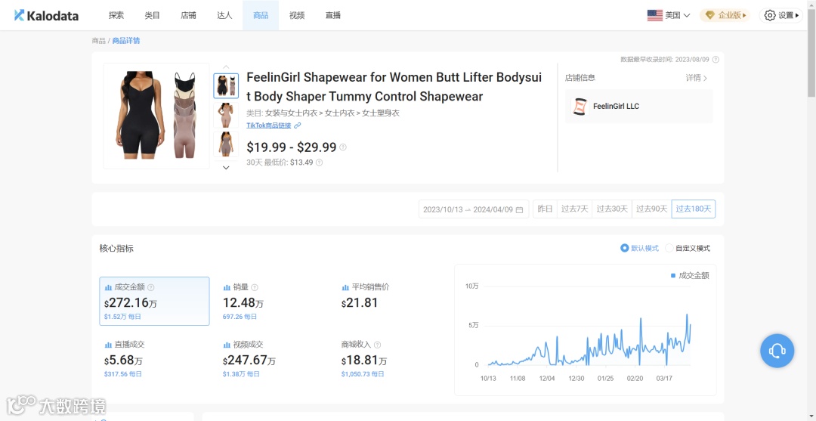Click the 商品详情 breadcrumb
This screenshot has height=421, width=816.
click(126, 41)
